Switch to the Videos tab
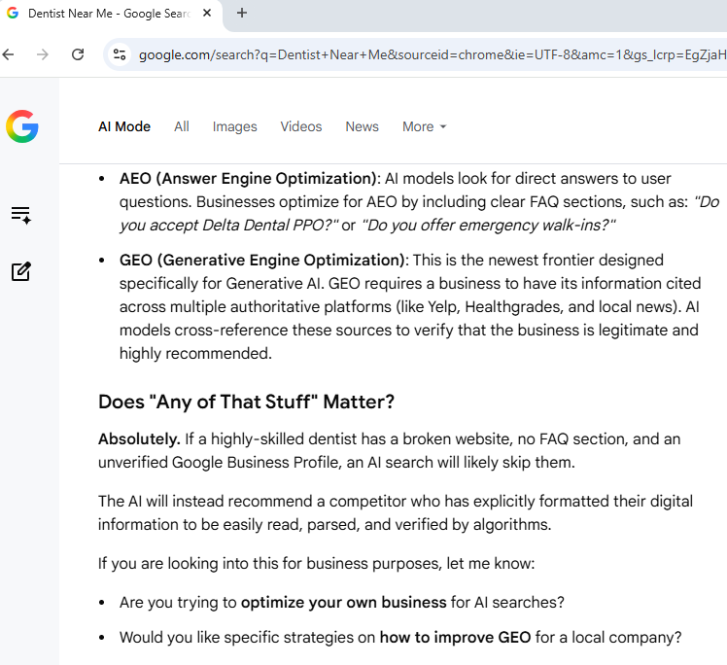Viewport: 727px width, 665px height. point(301,126)
